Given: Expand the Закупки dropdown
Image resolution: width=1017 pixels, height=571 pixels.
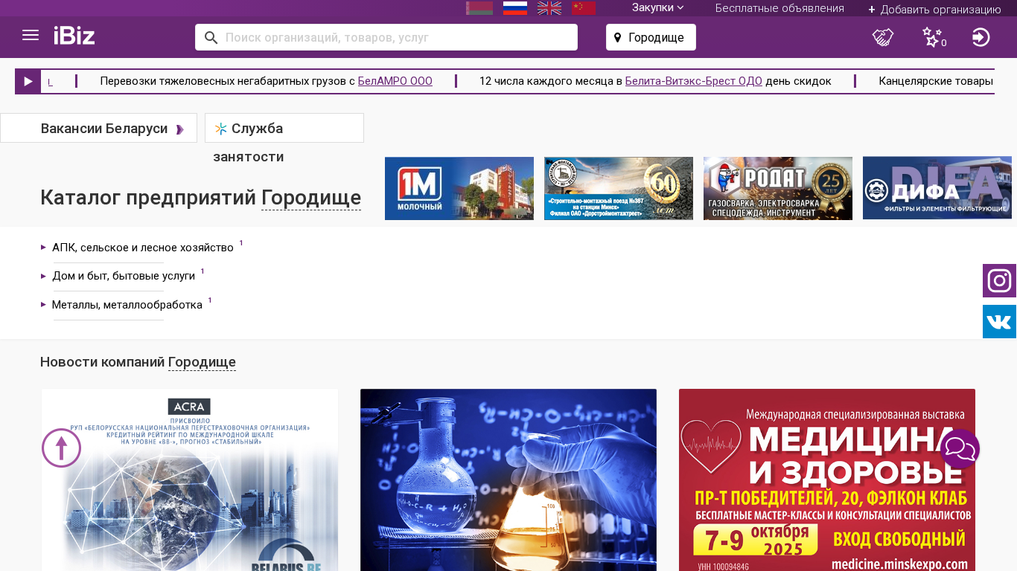Looking at the screenshot, I should tap(657, 7).
